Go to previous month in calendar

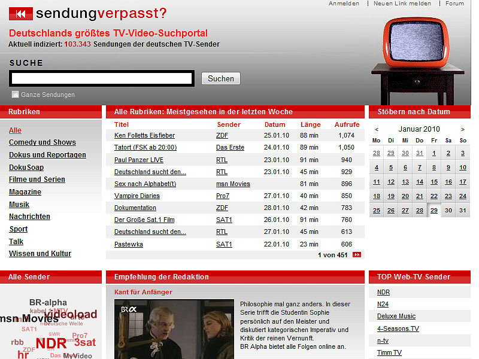[x=377, y=129]
